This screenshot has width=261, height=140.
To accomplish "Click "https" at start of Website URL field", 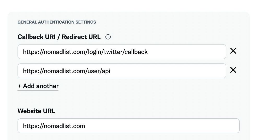I will click(29, 126).
